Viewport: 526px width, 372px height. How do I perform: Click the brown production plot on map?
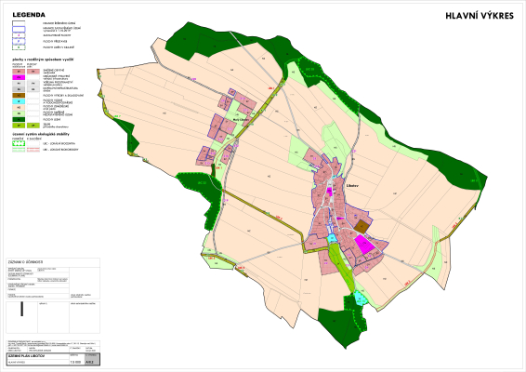click(x=362, y=227)
